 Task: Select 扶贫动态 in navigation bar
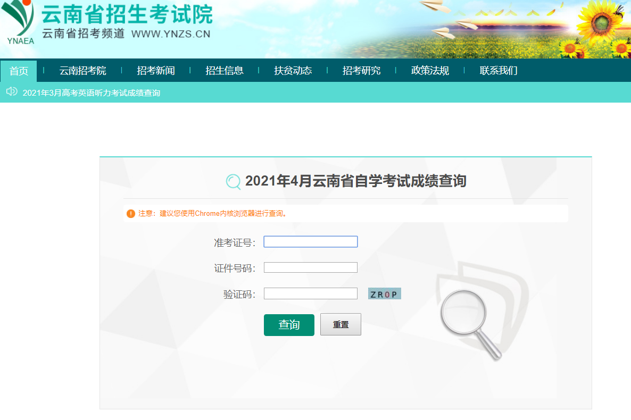(293, 71)
